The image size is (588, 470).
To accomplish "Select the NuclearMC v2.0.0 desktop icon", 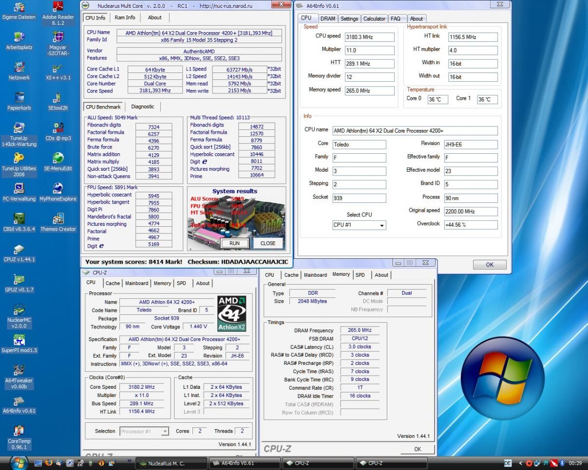I will click(x=19, y=315).
